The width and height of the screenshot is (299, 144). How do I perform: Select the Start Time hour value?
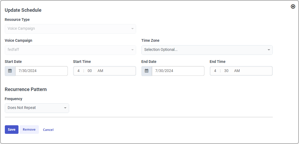coord(79,71)
